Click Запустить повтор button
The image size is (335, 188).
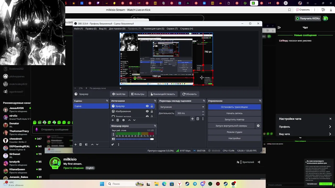[x=234, y=119]
